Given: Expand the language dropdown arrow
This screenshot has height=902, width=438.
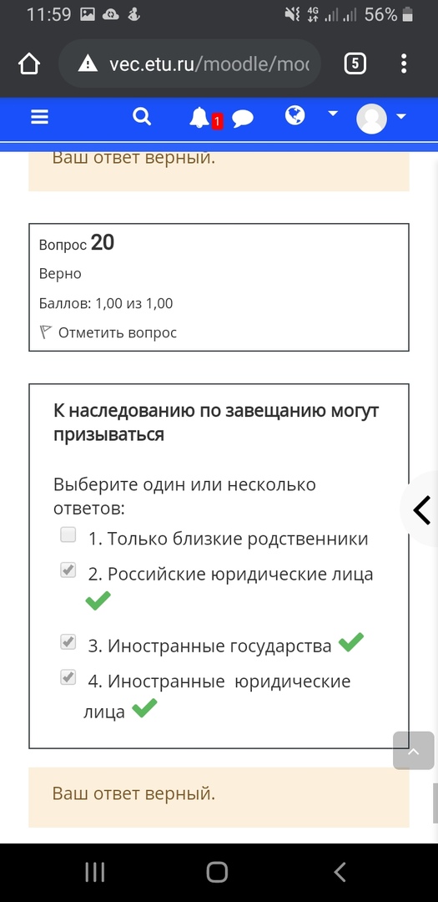Looking at the screenshot, I should click(x=333, y=114).
